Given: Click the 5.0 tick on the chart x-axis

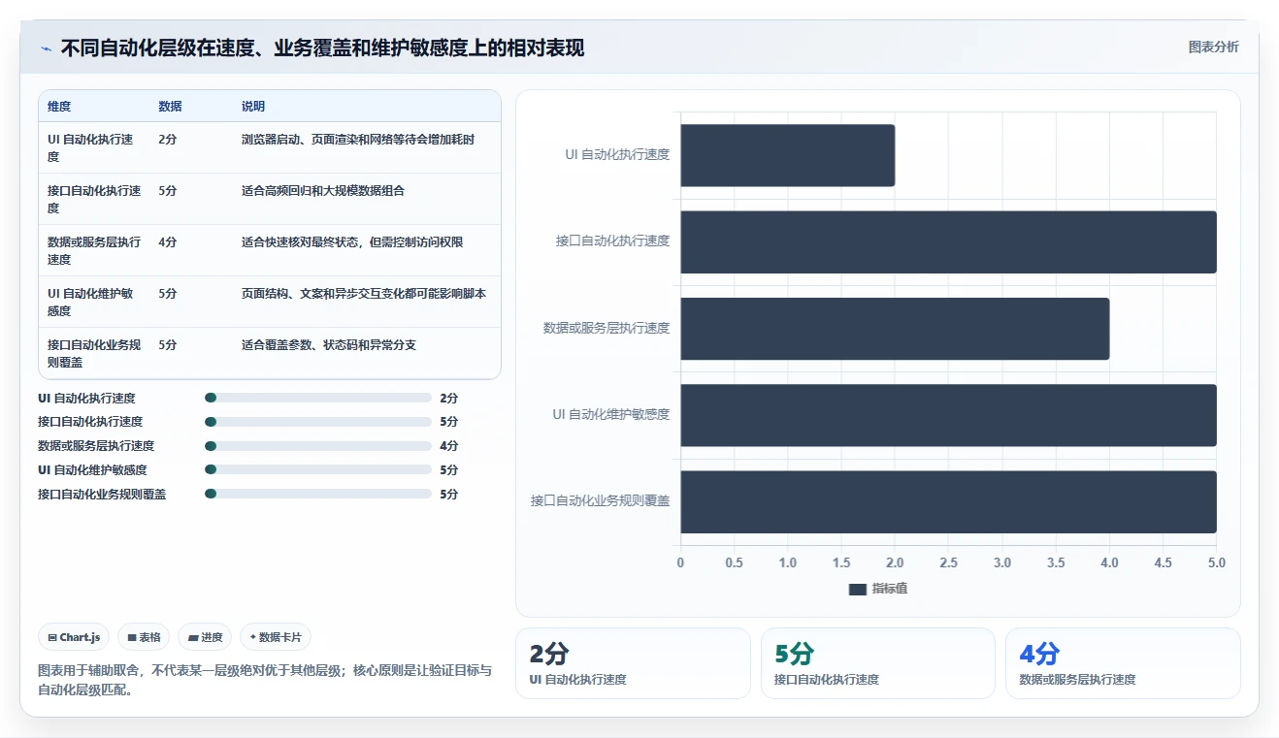Looking at the screenshot, I should tap(1216, 563).
